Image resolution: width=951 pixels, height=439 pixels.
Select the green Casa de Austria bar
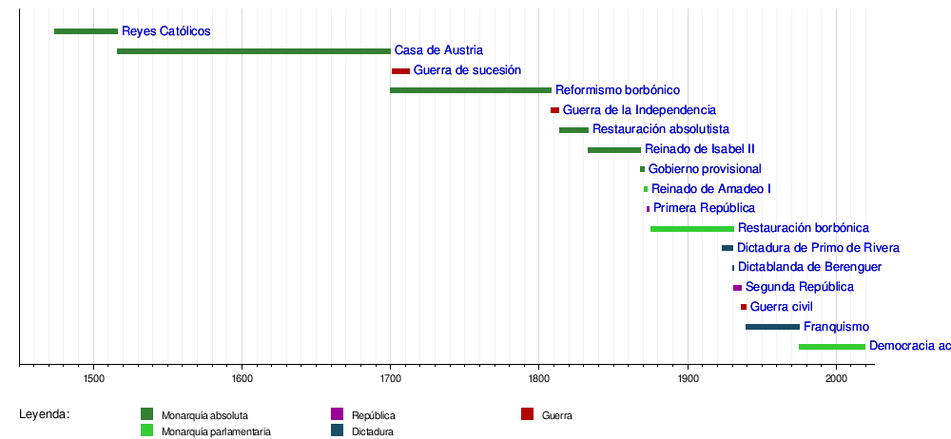point(253,51)
